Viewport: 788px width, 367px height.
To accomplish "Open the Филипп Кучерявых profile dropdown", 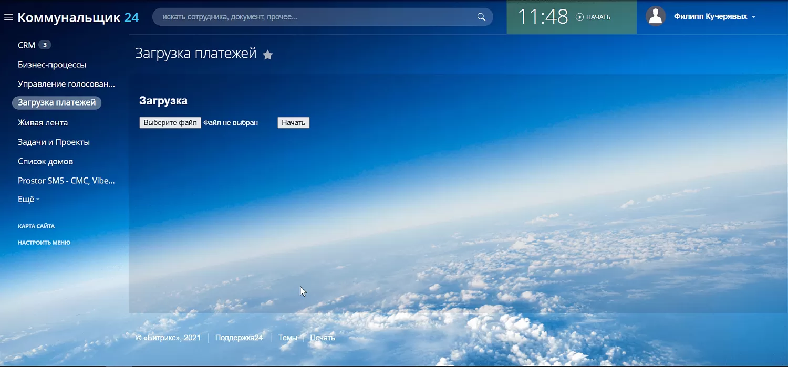I will (x=714, y=17).
